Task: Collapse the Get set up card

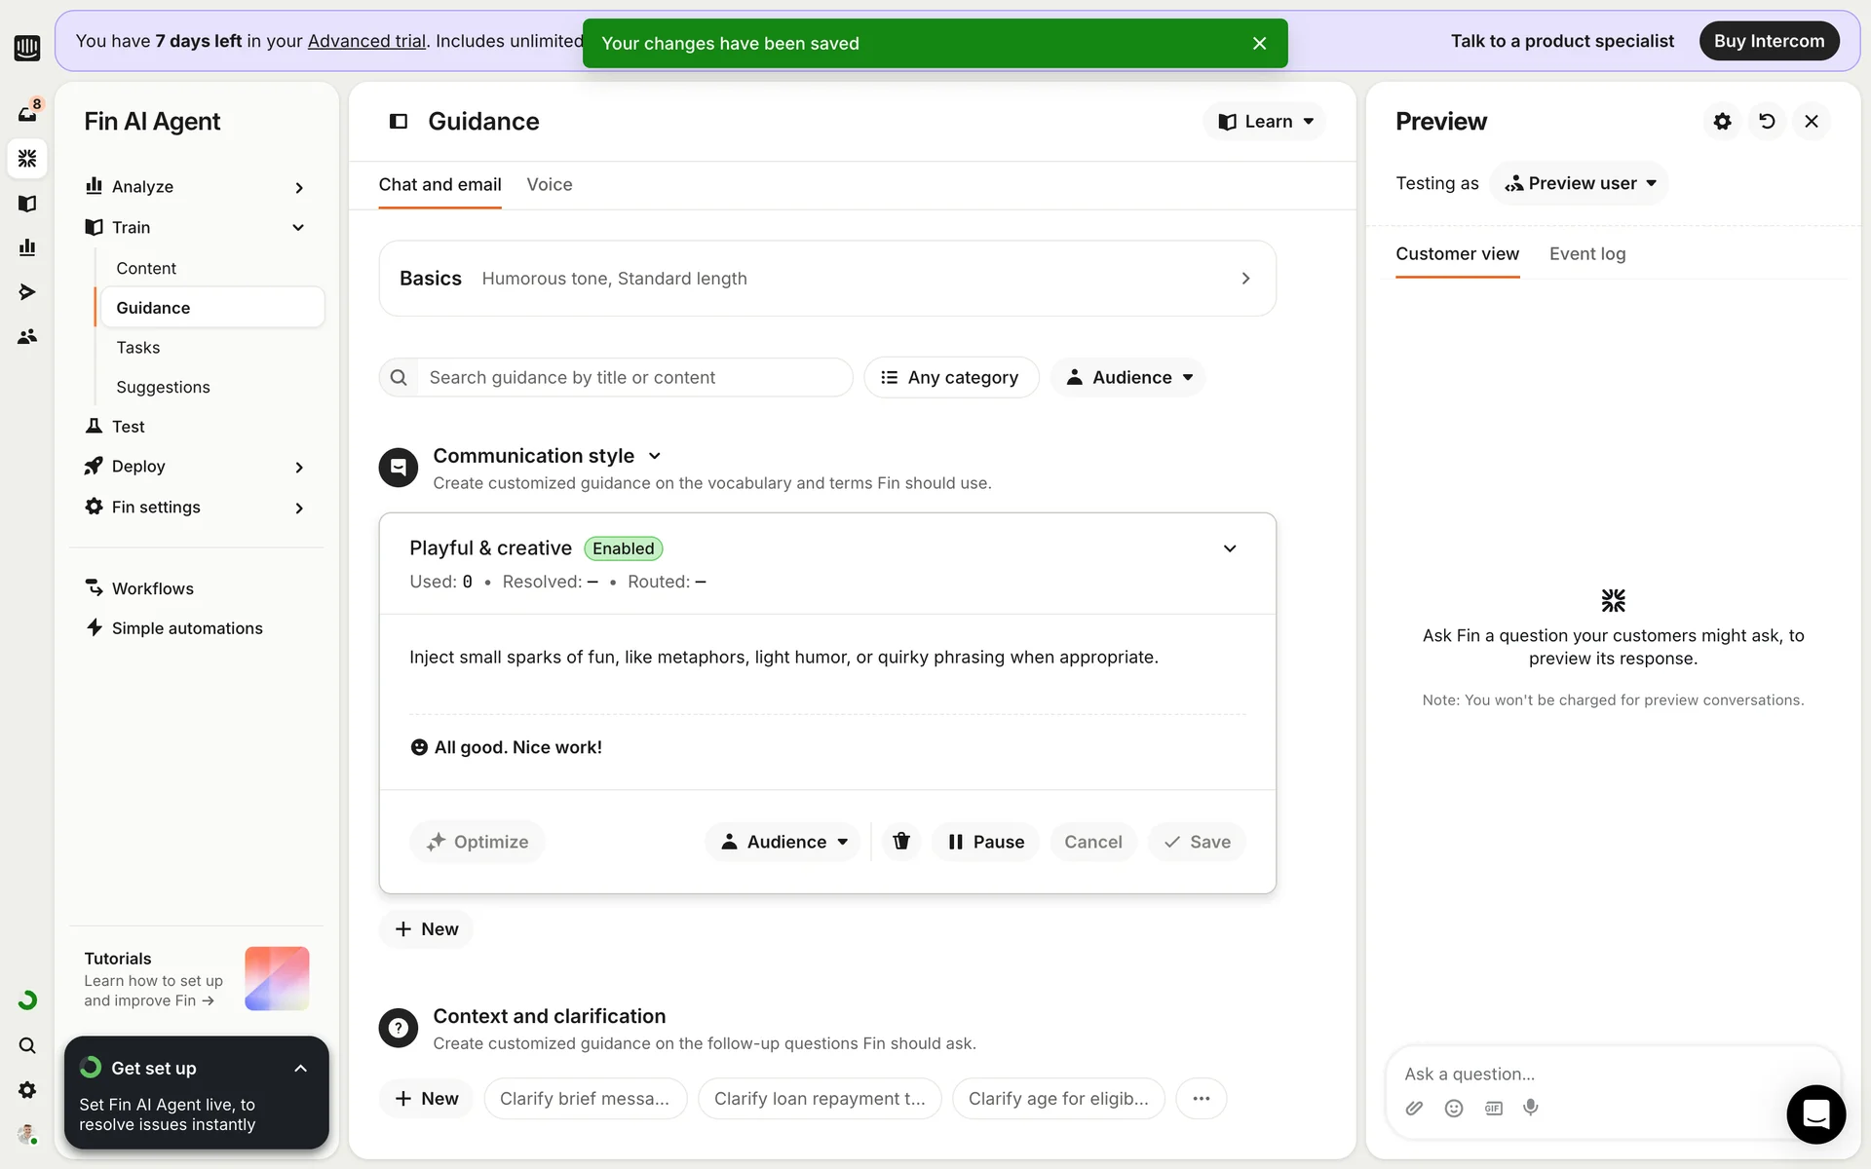Action: point(300,1069)
